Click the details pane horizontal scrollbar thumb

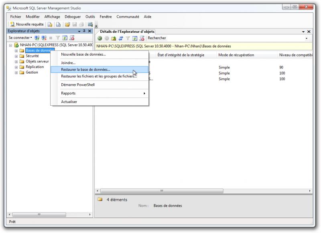coord(162,191)
